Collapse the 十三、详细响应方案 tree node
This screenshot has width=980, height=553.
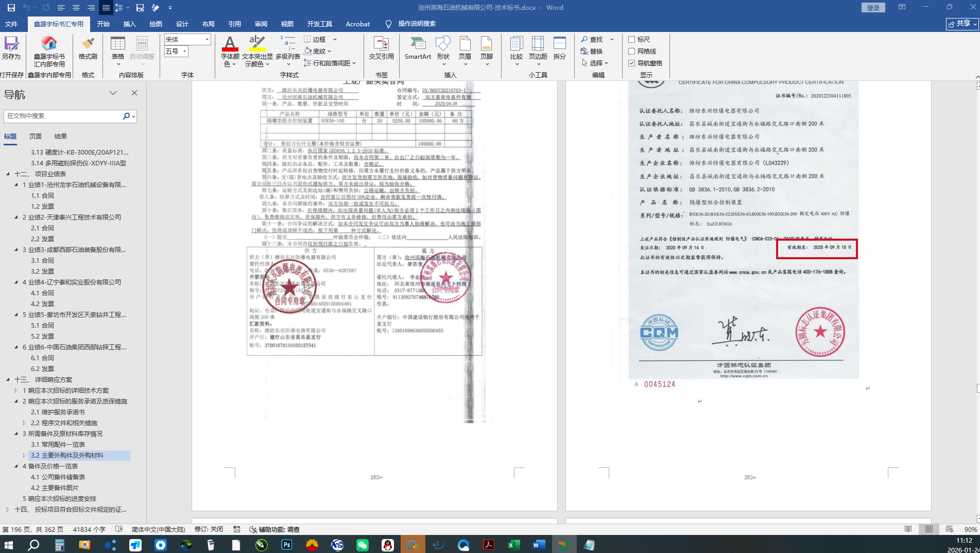point(8,379)
